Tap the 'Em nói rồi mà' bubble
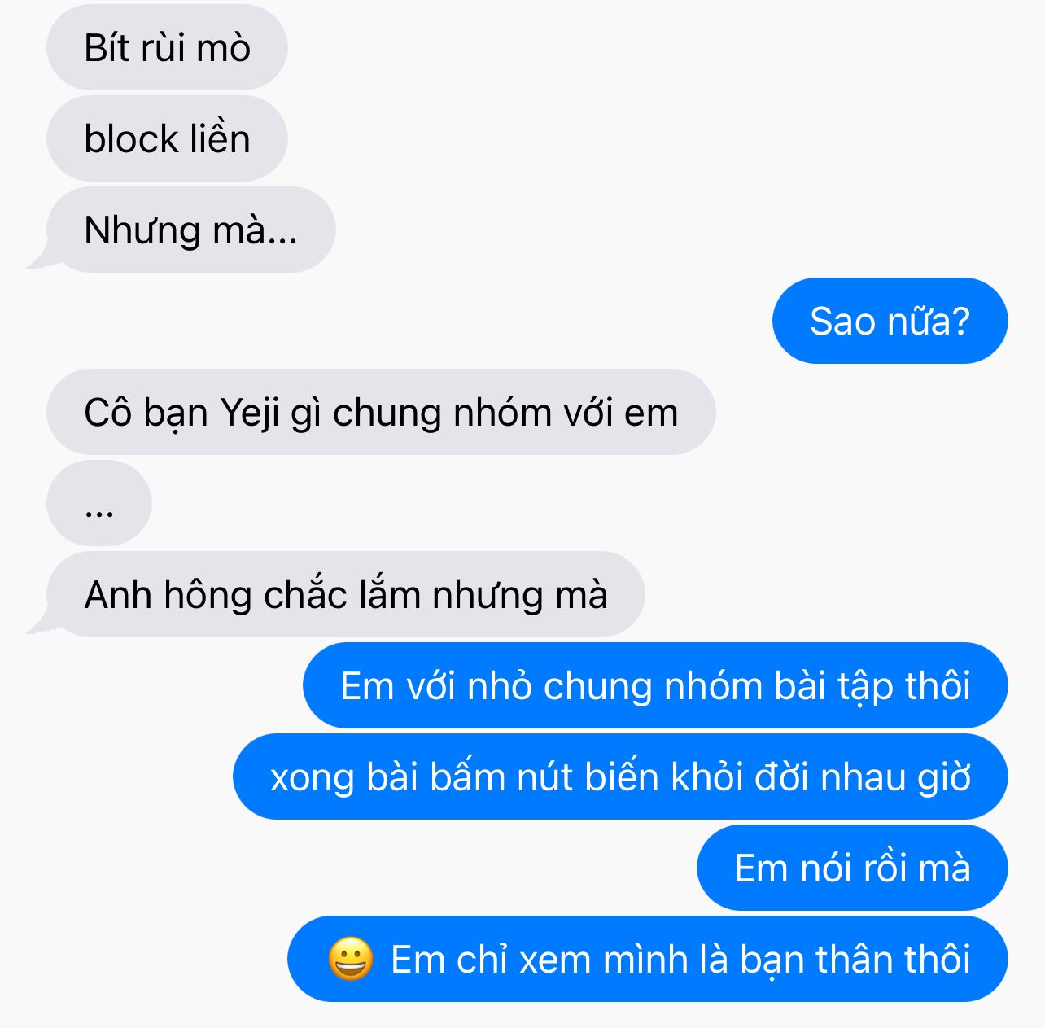1045x1028 pixels. (852, 868)
